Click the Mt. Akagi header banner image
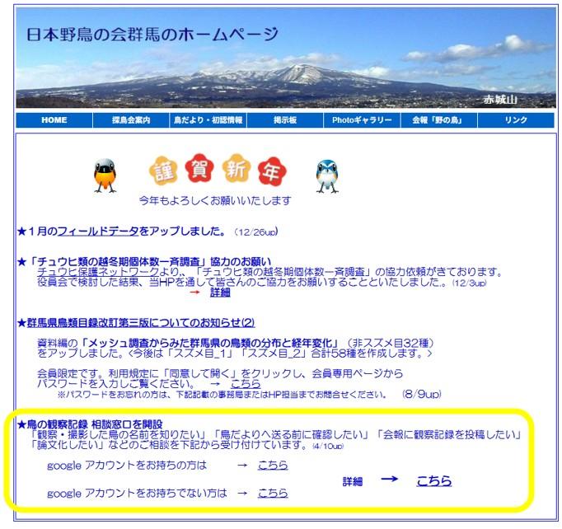 285,58
